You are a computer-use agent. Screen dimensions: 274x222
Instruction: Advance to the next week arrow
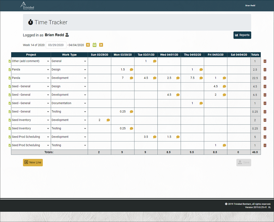101,45
